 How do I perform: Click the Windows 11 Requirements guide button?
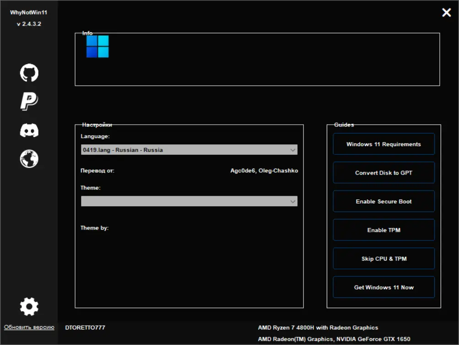tap(383, 144)
